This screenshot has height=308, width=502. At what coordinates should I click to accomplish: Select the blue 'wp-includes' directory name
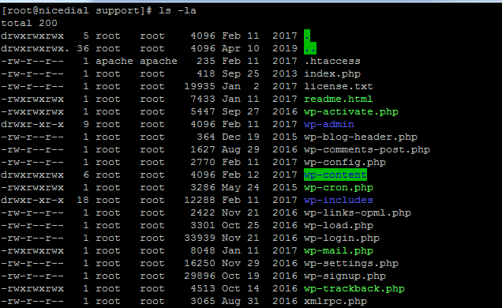(x=339, y=200)
